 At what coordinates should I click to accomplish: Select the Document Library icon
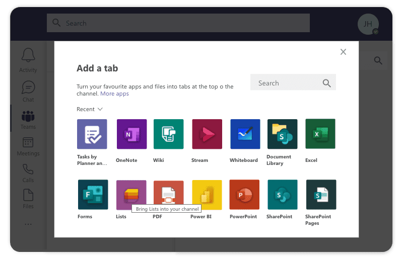(x=282, y=134)
